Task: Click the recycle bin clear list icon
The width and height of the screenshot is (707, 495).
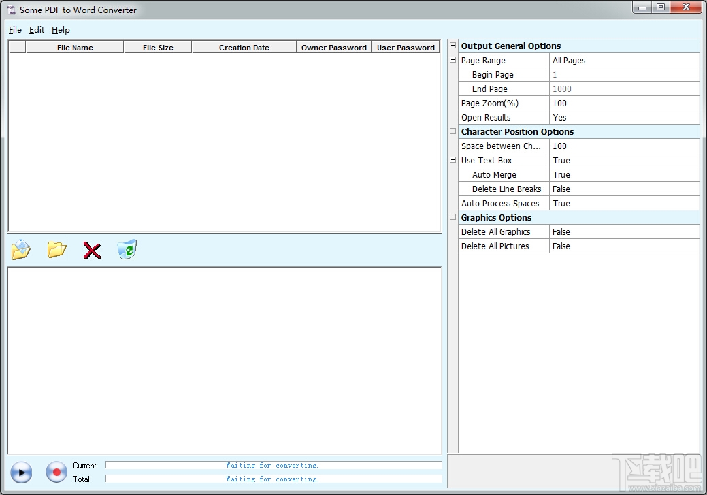Action: 127,249
